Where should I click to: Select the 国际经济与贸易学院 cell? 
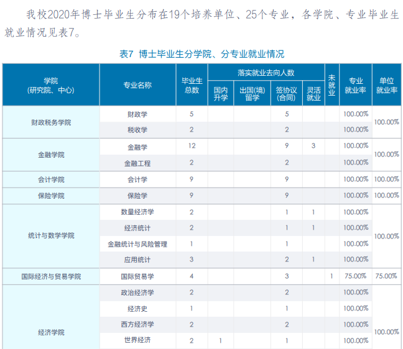pos(51,276)
